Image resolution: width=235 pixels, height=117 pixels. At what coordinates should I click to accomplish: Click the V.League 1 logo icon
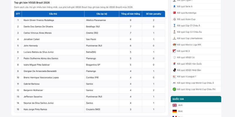tap(174, 77)
